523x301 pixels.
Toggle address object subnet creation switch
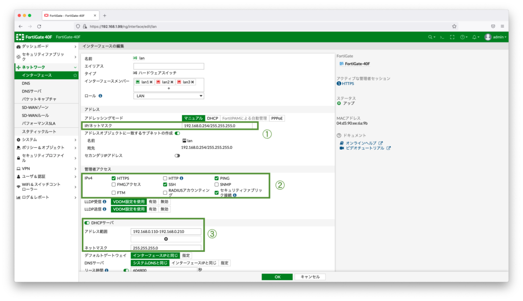(177, 133)
